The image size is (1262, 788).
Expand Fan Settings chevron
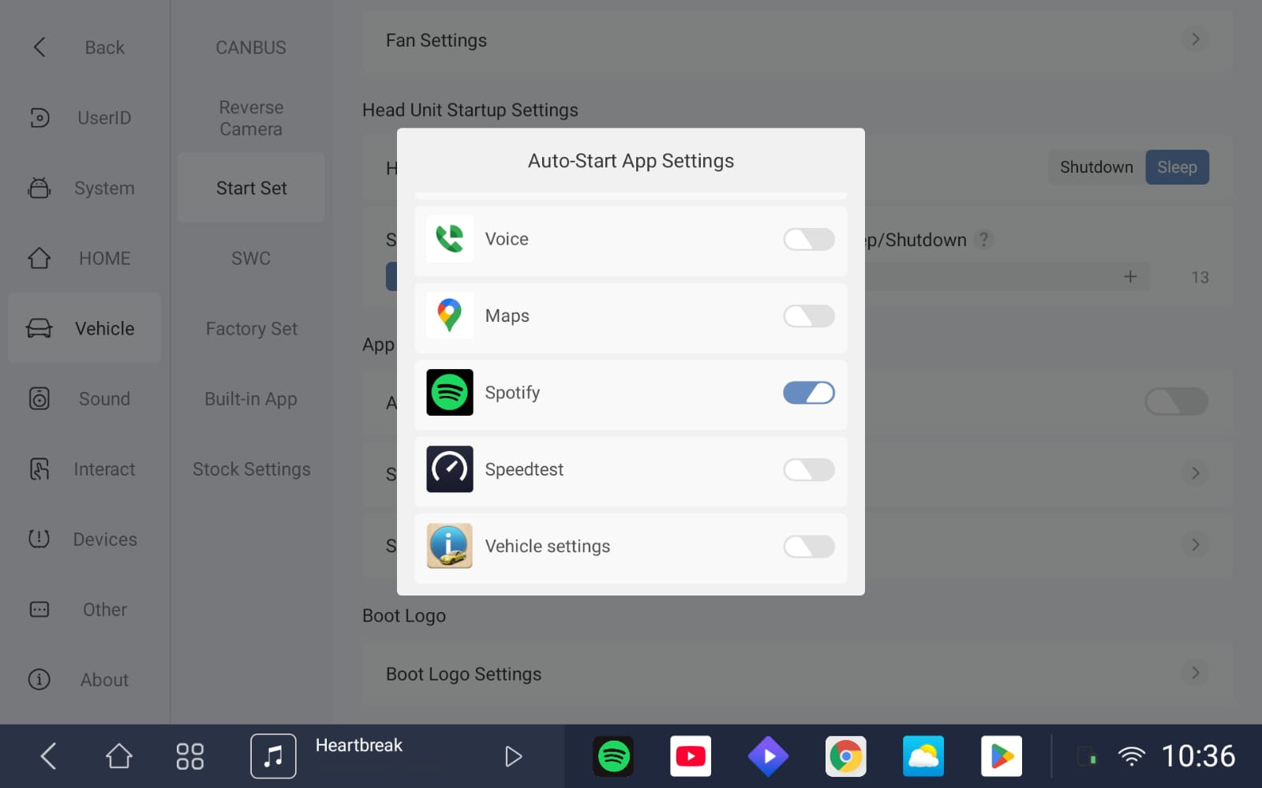1195,39
